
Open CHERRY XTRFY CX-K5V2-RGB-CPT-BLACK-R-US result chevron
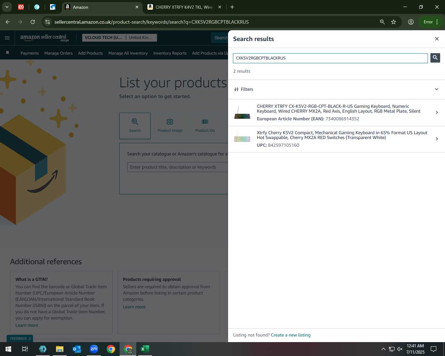(x=437, y=112)
